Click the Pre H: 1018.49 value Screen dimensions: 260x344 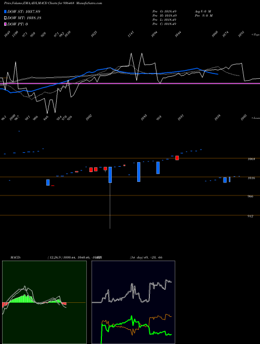tap(164, 16)
